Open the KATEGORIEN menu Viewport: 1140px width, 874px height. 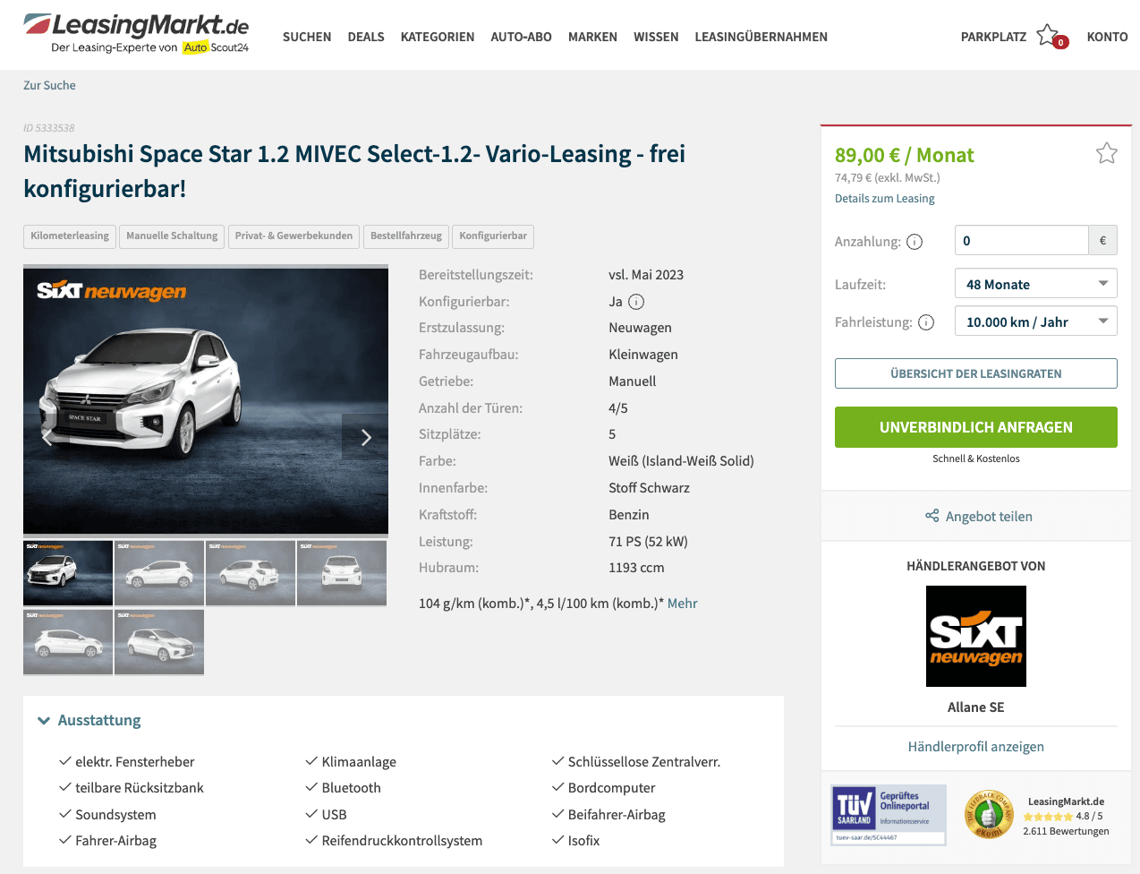click(x=438, y=37)
